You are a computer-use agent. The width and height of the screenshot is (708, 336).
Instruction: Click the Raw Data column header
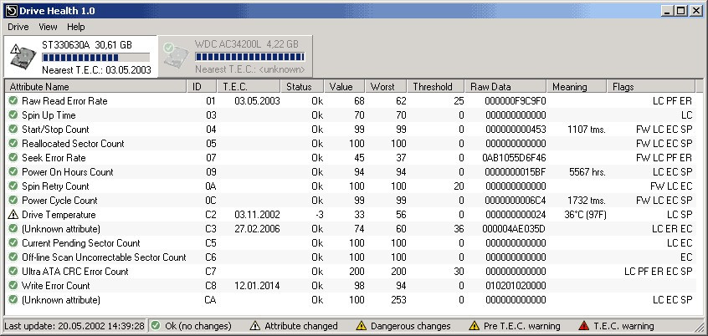(x=505, y=87)
